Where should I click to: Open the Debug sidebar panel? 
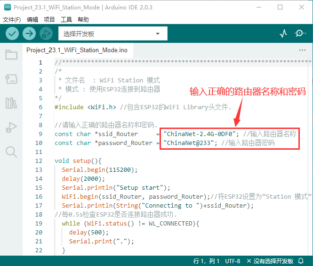click(11, 127)
